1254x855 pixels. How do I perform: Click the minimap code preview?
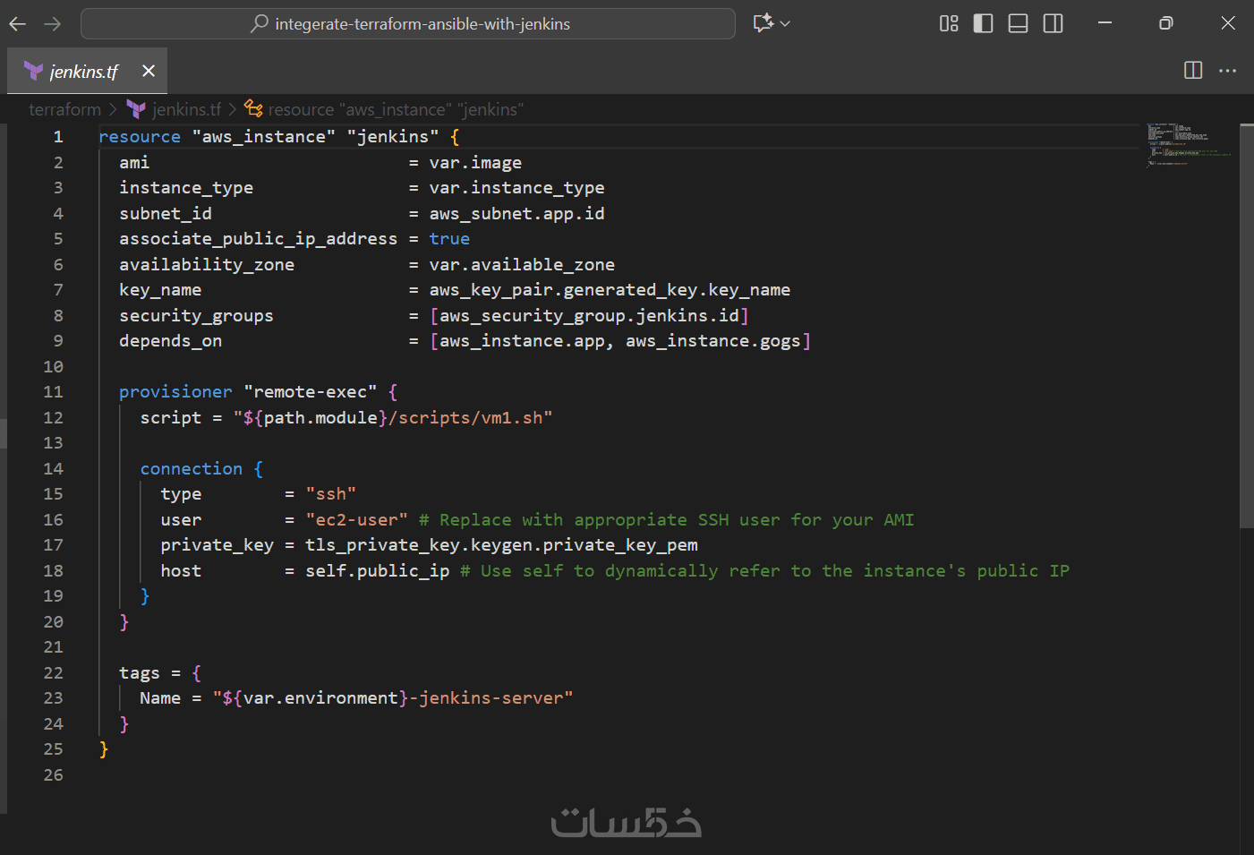[1189, 145]
